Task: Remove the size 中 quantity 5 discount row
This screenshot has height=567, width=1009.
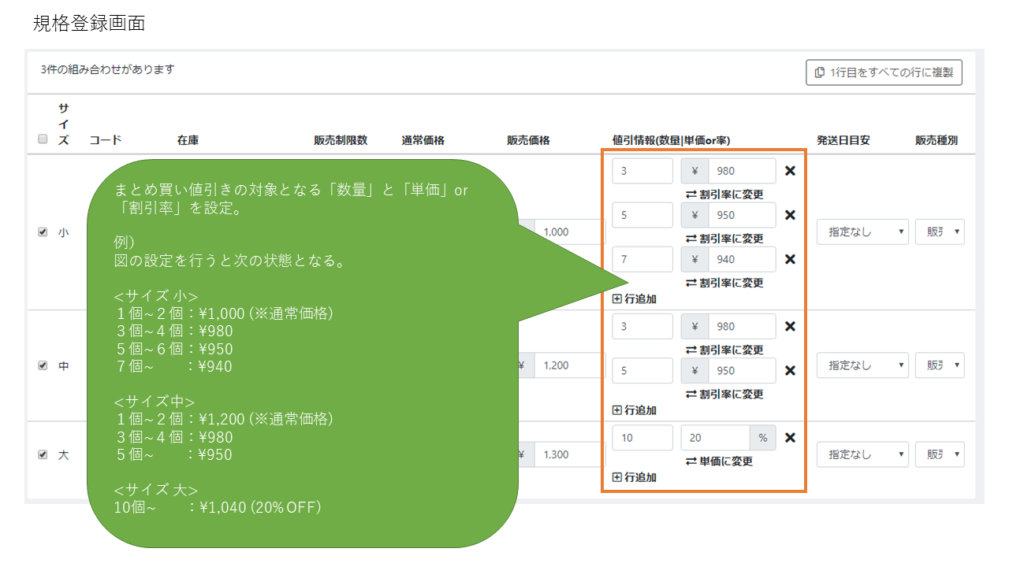Action: click(x=790, y=371)
